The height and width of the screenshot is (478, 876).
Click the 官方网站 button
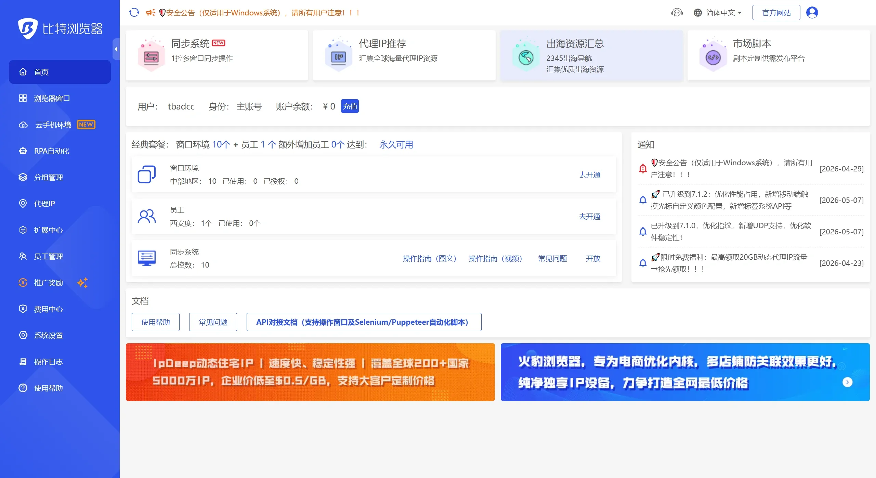[776, 13]
